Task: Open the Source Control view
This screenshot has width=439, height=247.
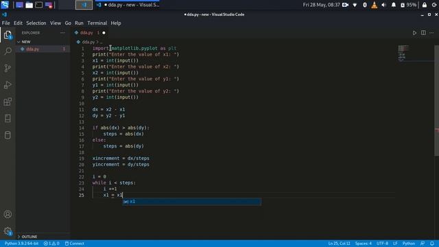Action: point(8,68)
